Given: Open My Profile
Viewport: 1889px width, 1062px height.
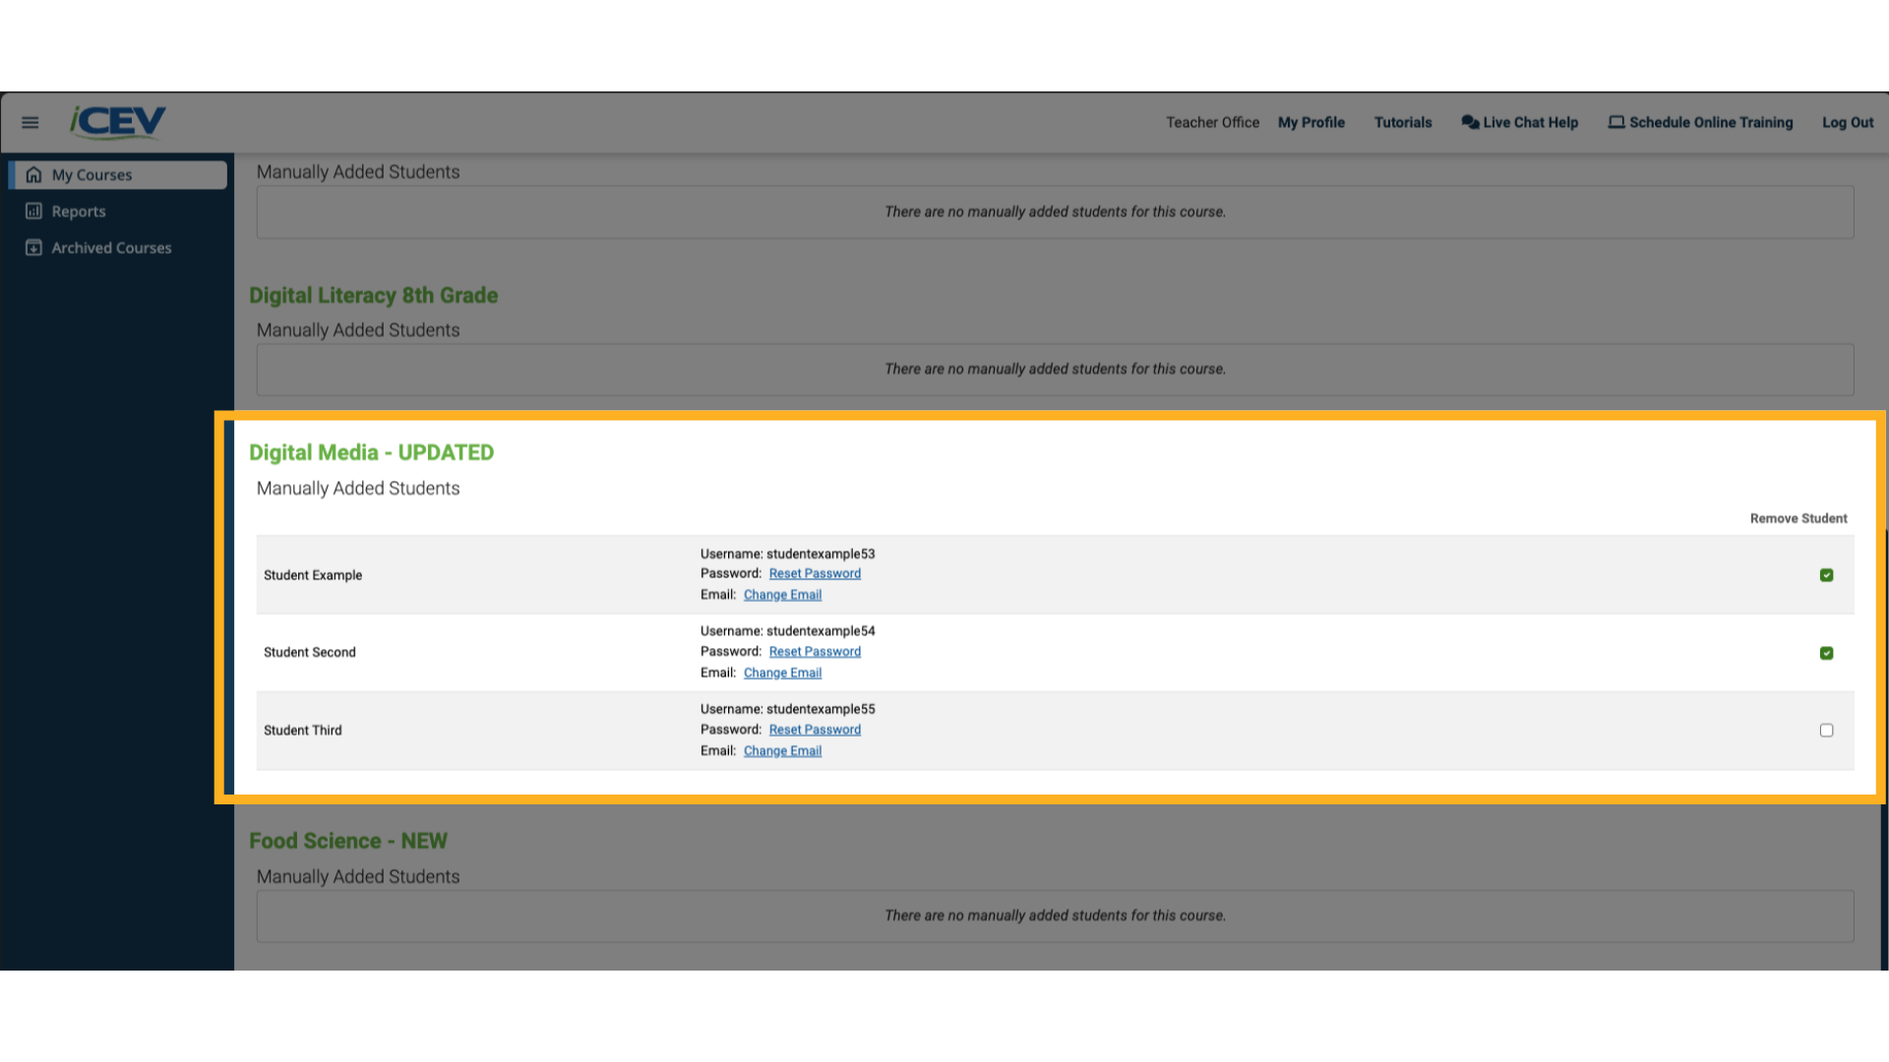Looking at the screenshot, I should click(1310, 123).
